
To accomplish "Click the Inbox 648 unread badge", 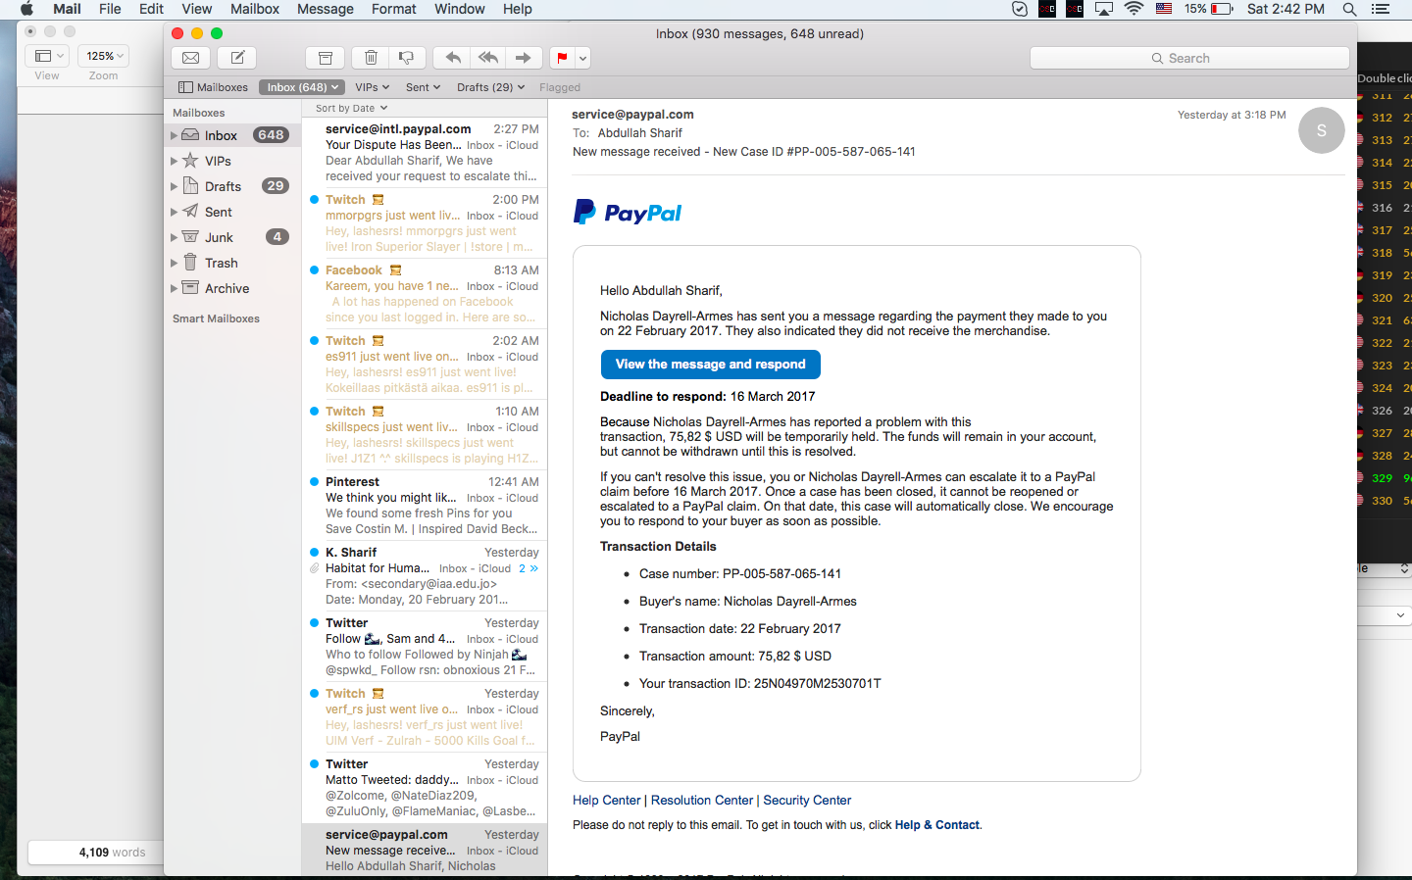I will [271, 135].
